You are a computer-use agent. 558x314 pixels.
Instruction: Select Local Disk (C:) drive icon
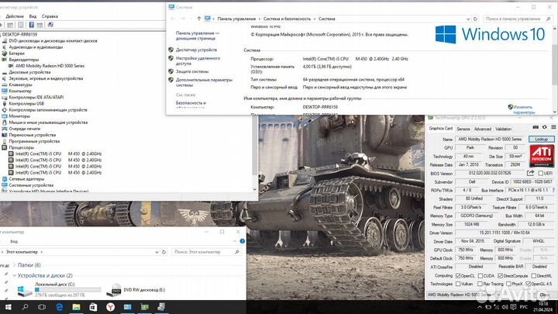[24, 291]
